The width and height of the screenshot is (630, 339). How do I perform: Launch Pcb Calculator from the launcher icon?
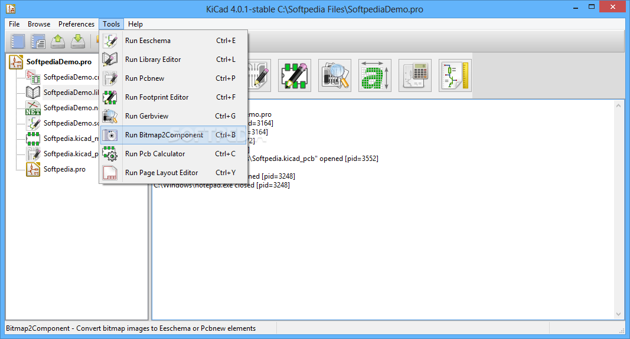click(415, 75)
